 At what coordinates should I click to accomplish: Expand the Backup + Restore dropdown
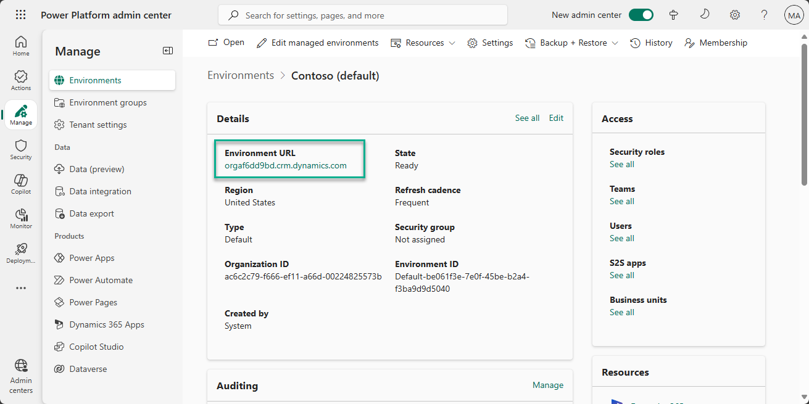572,43
